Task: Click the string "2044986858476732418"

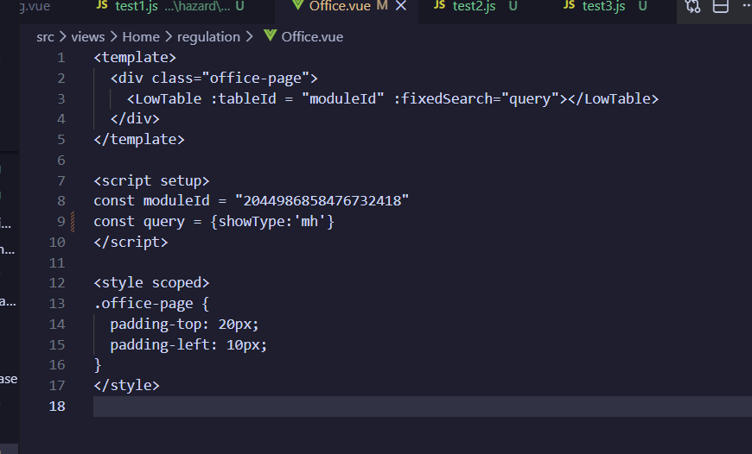Action: point(322,200)
